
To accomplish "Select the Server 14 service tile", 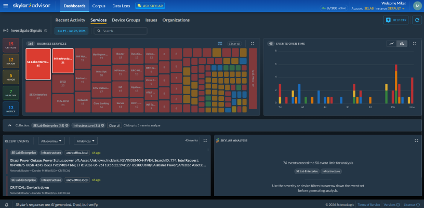I will [121, 105].
